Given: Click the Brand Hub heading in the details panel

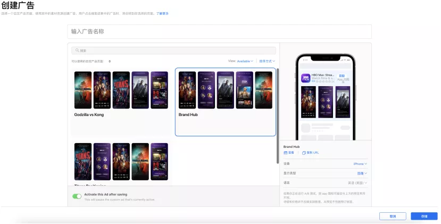Looking at the screenshot, I should (292, 147).
